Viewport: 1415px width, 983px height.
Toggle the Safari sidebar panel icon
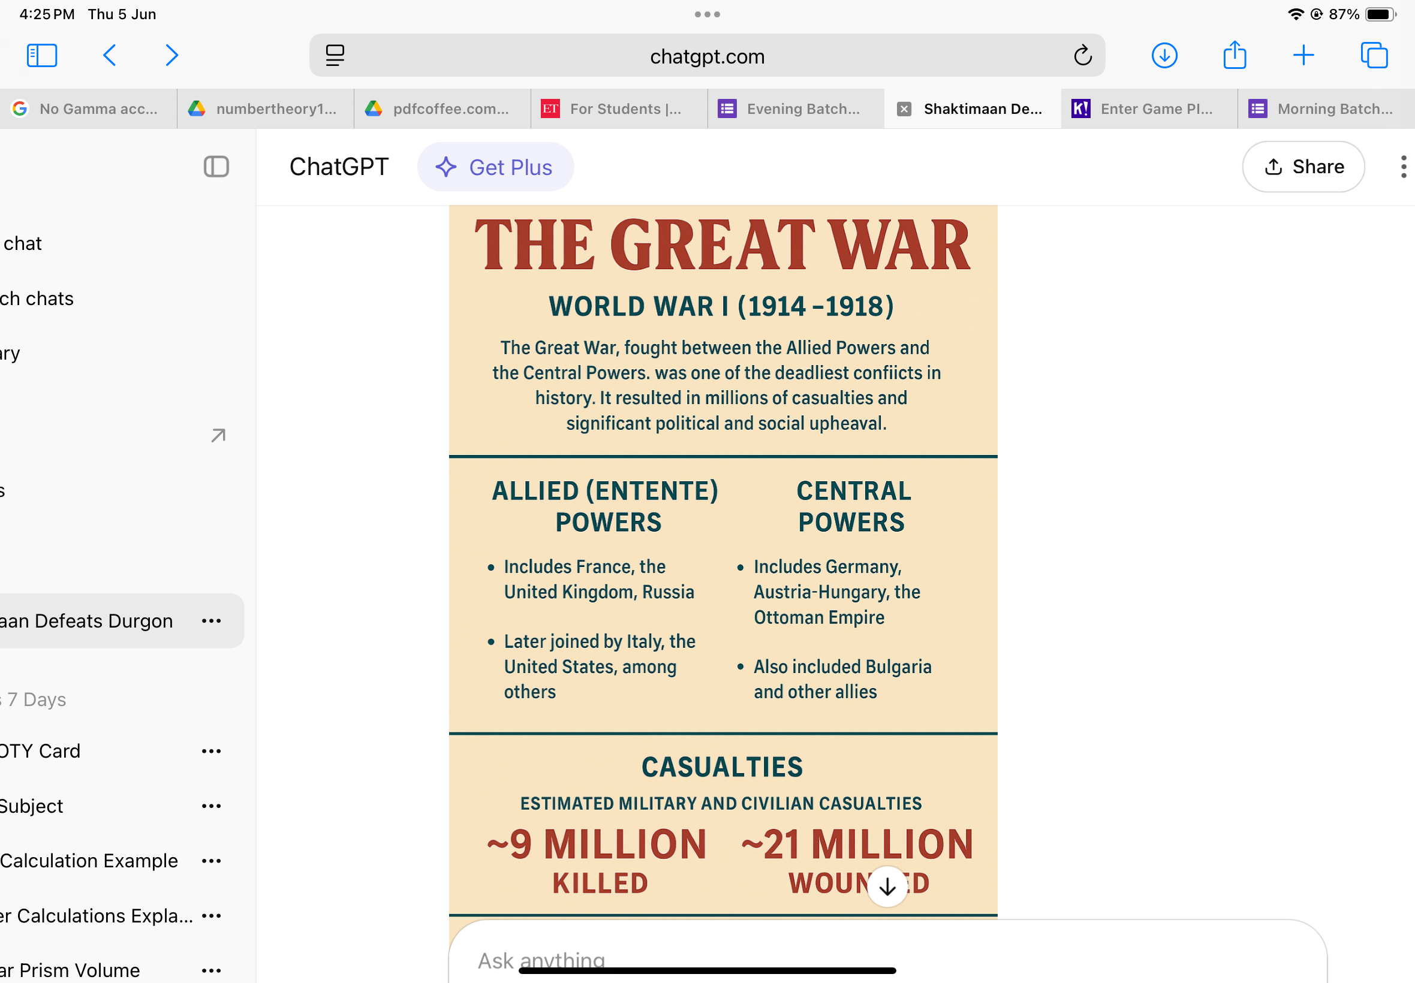[x=42, y=55]
